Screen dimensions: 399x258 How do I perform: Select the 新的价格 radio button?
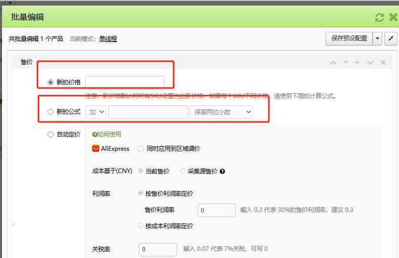click(x=51, y=82)
